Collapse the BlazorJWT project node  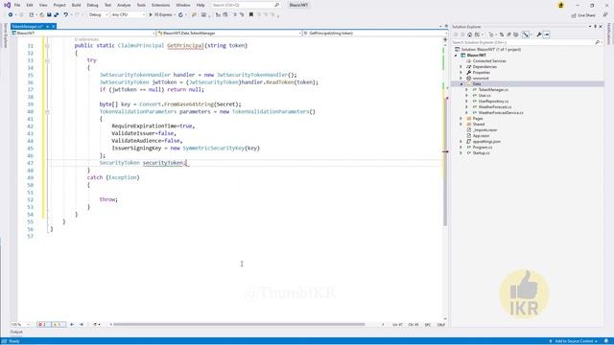pos(456,56)
